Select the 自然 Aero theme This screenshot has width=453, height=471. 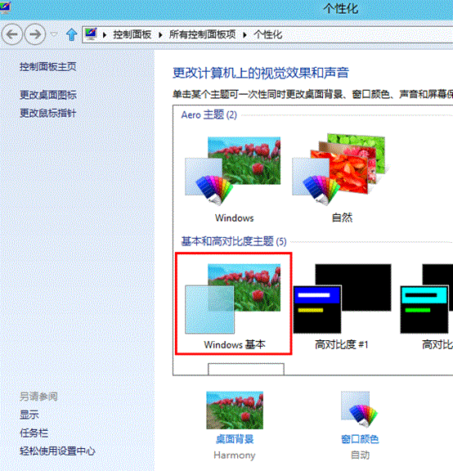[x=341, y=179]
